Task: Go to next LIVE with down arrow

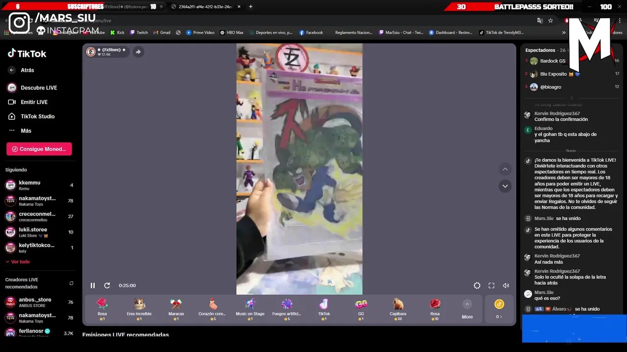Action: click(505, 186)
